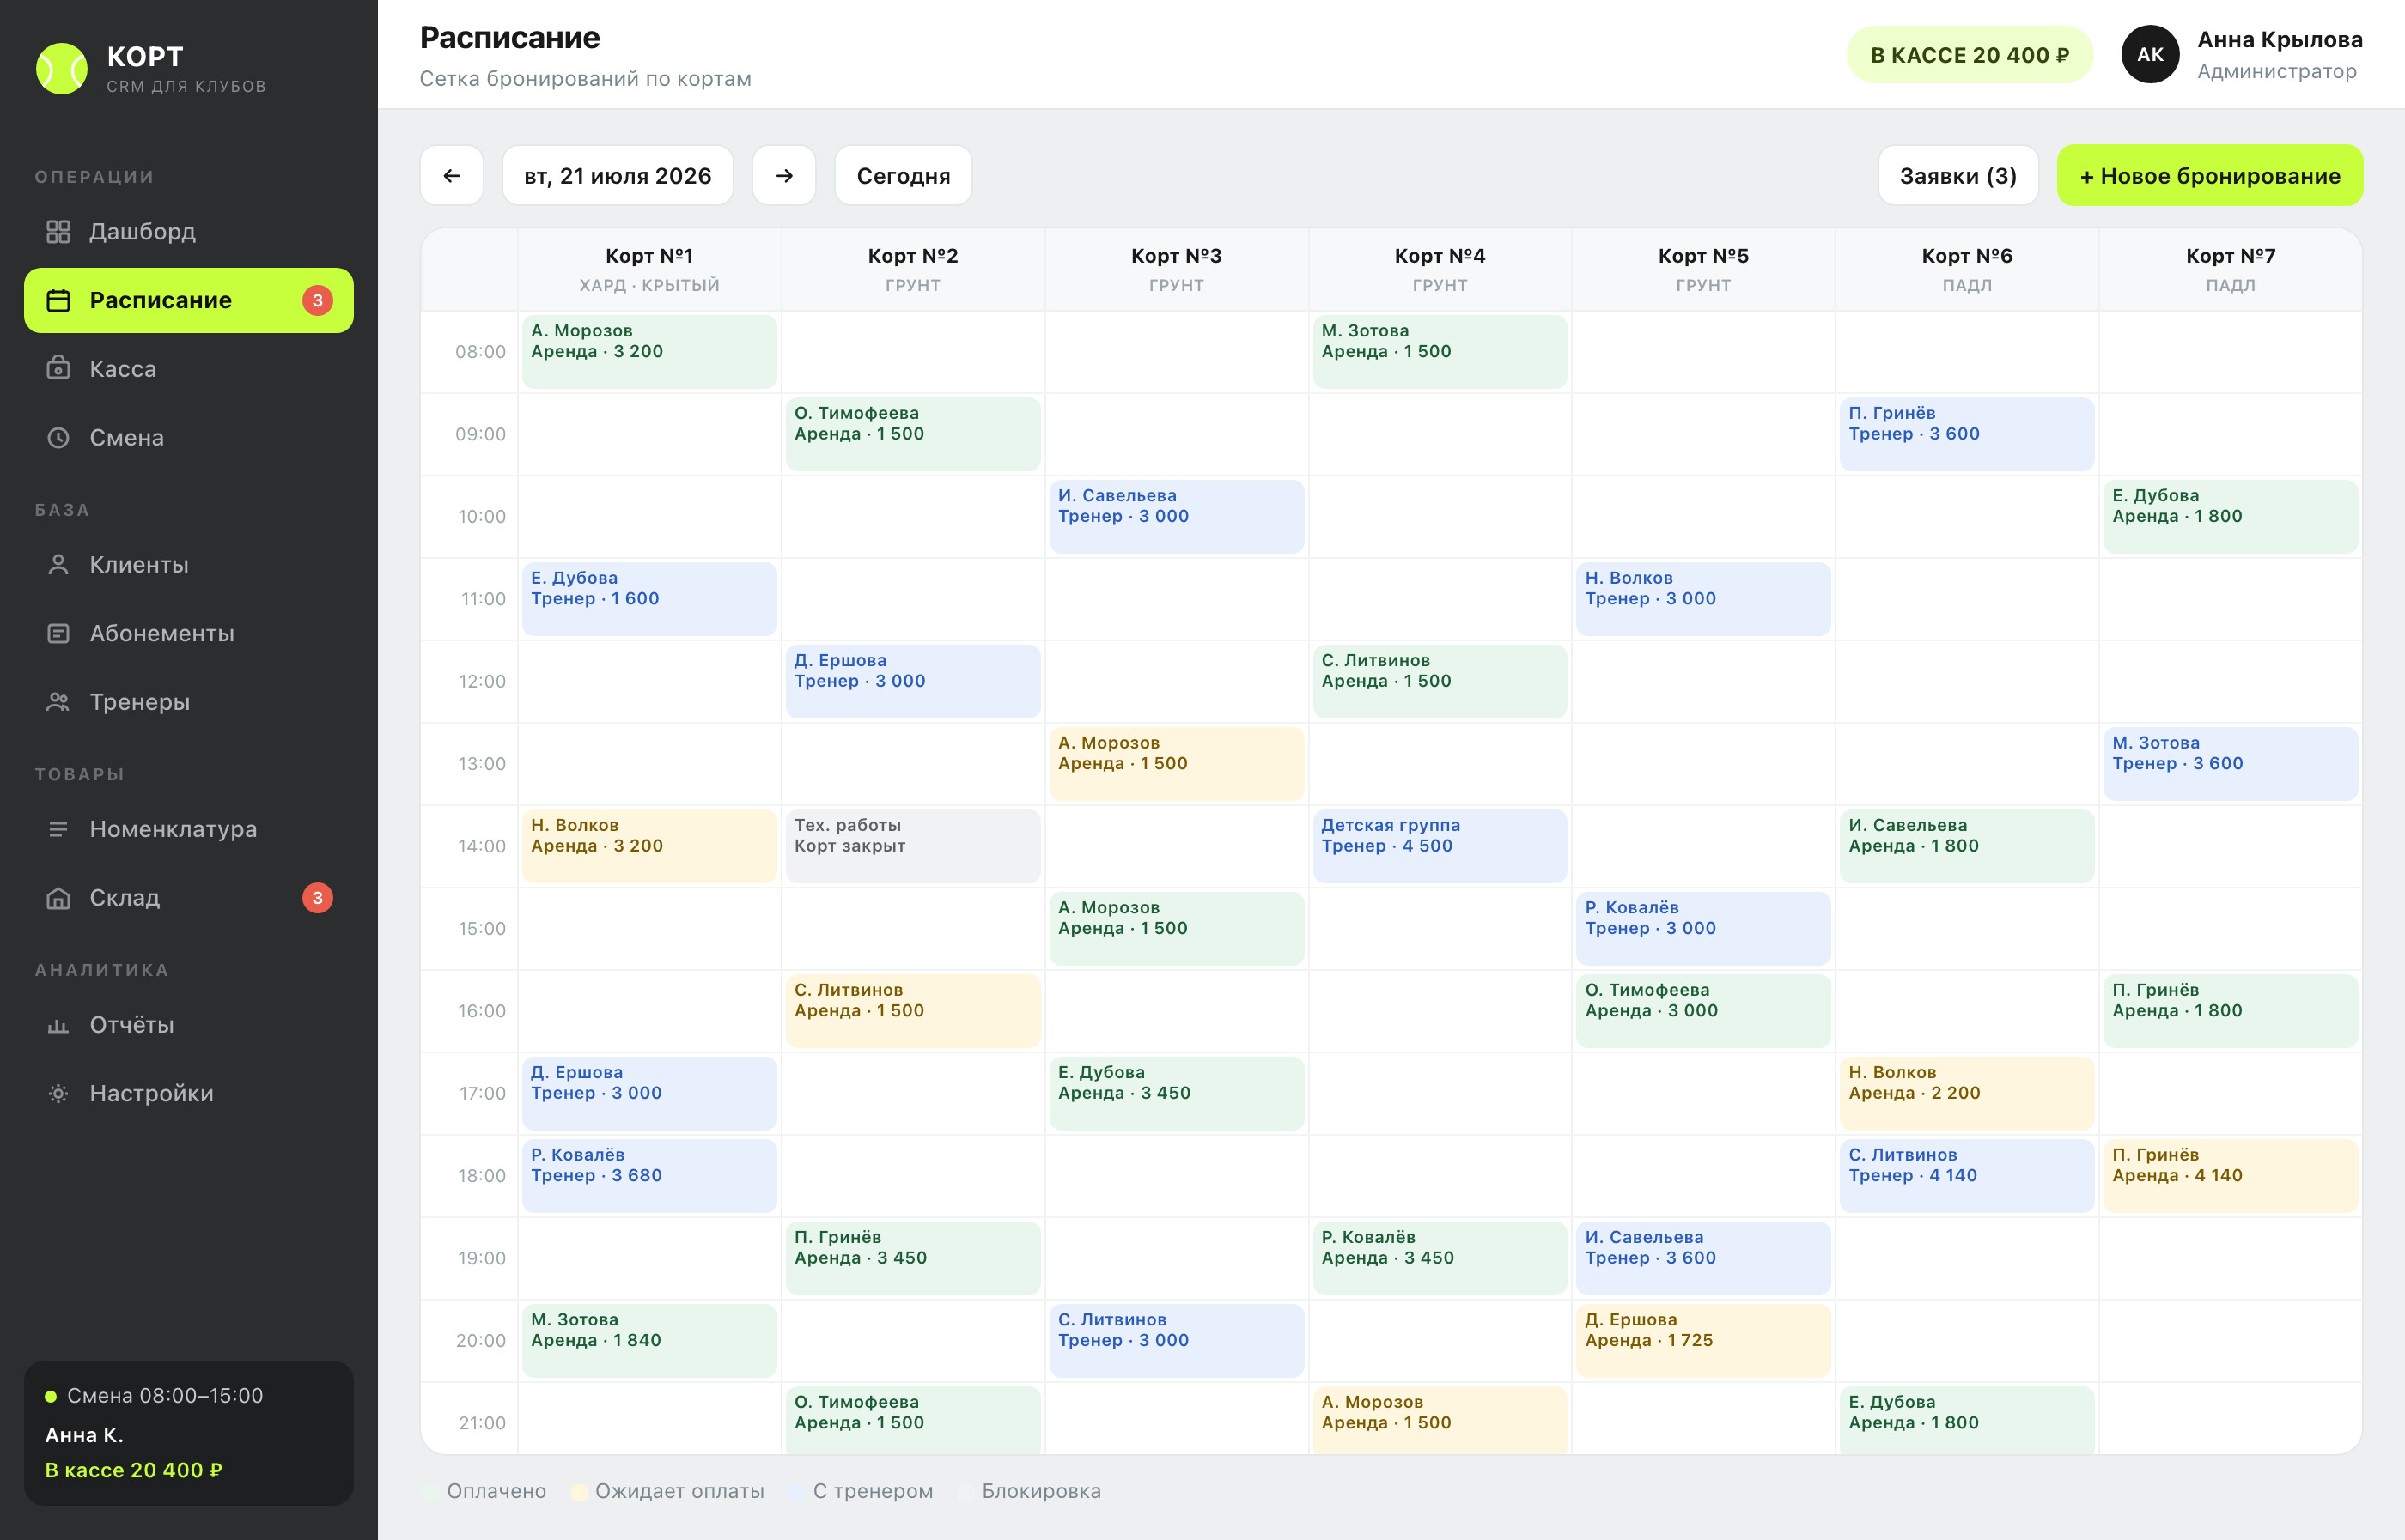Screen dimensions: 2405x1540
Task: Click В кассе 20 400 ₽ in shift card
Action: (x=134, y=1471)
